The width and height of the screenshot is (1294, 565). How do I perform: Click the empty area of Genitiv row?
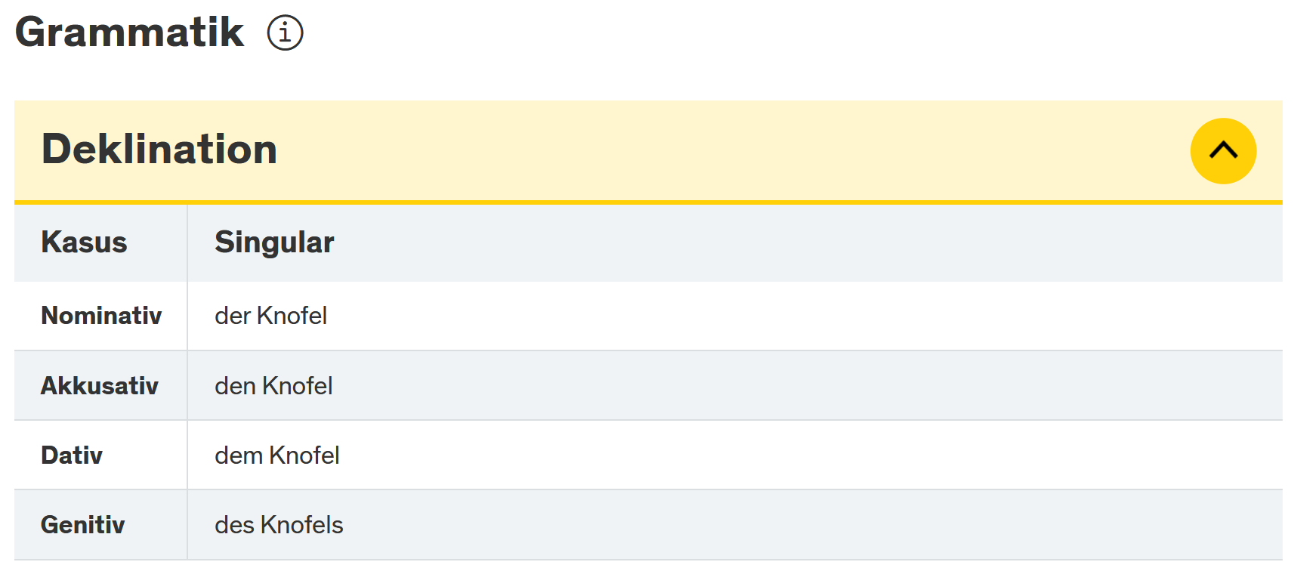pyautogui.click(x=813, y=525)
